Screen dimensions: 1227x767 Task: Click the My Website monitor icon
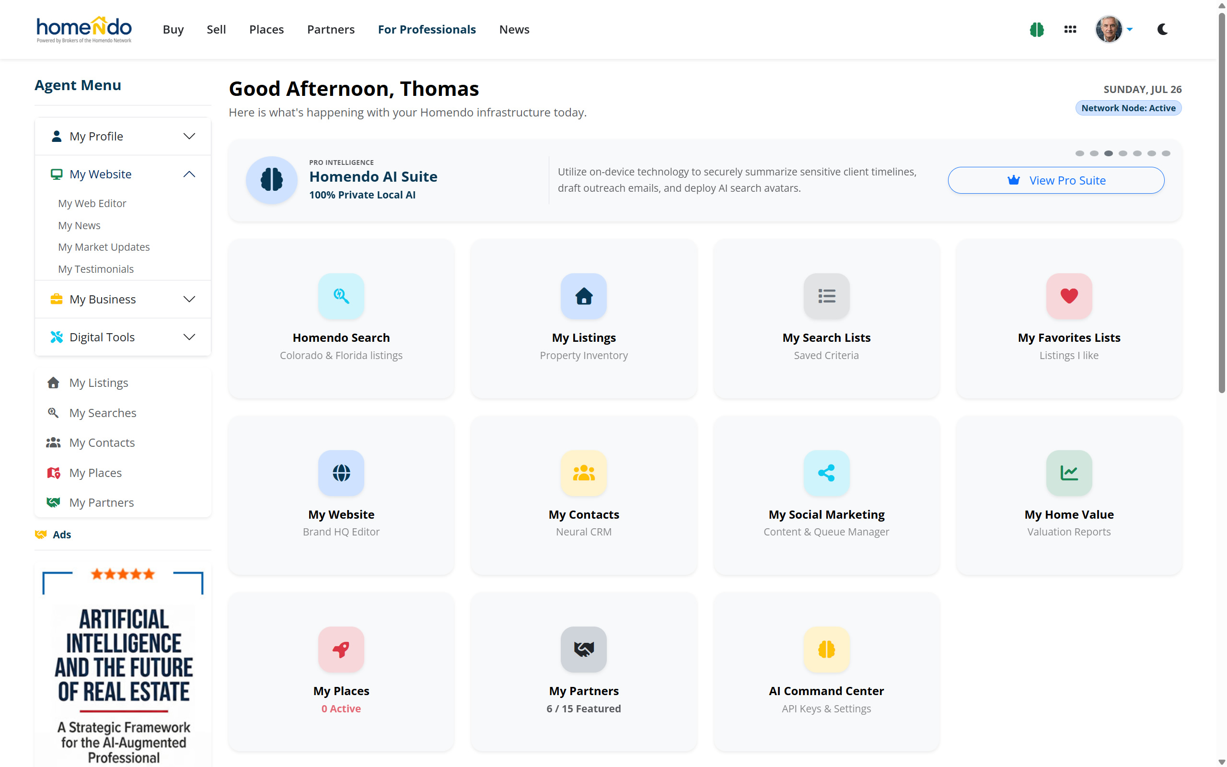tap(56, 174)
